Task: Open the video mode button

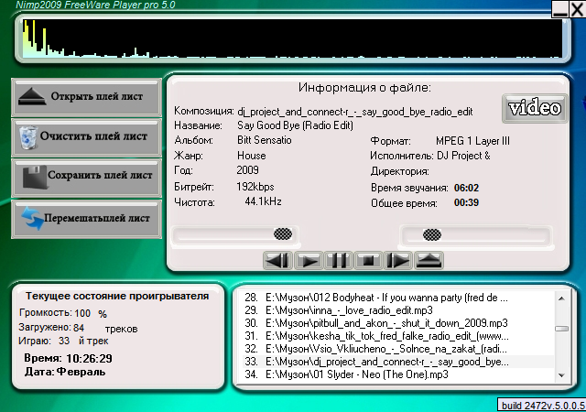Action: click(534, 108)
